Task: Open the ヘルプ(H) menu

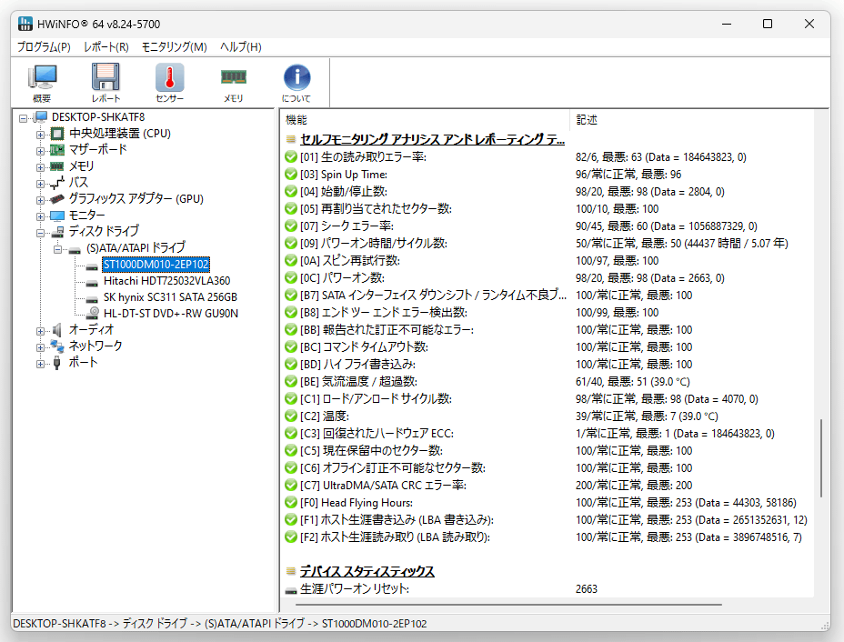Action: [x=241, y=46]
